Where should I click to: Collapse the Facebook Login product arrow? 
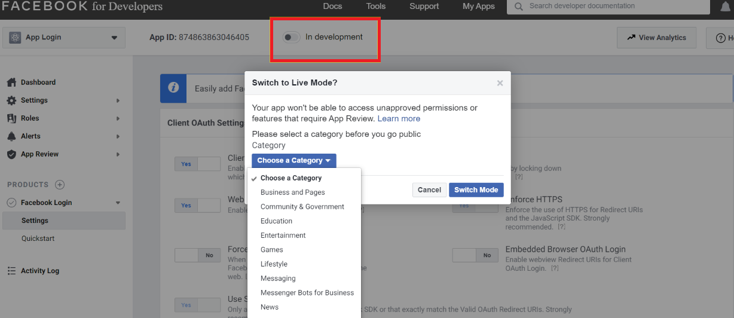click(118, 203)
